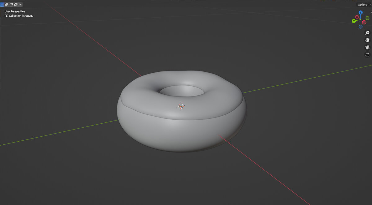372x205 pixels.
Task: Select the Subtract Selection mode icon
Action: point(11,4)
